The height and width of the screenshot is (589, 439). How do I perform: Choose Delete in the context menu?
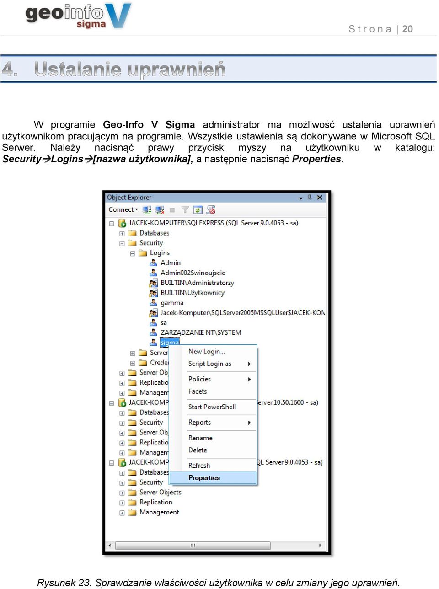pos(213,450)
